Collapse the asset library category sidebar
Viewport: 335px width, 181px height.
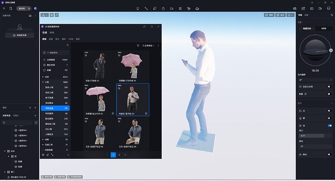(67, 45)
